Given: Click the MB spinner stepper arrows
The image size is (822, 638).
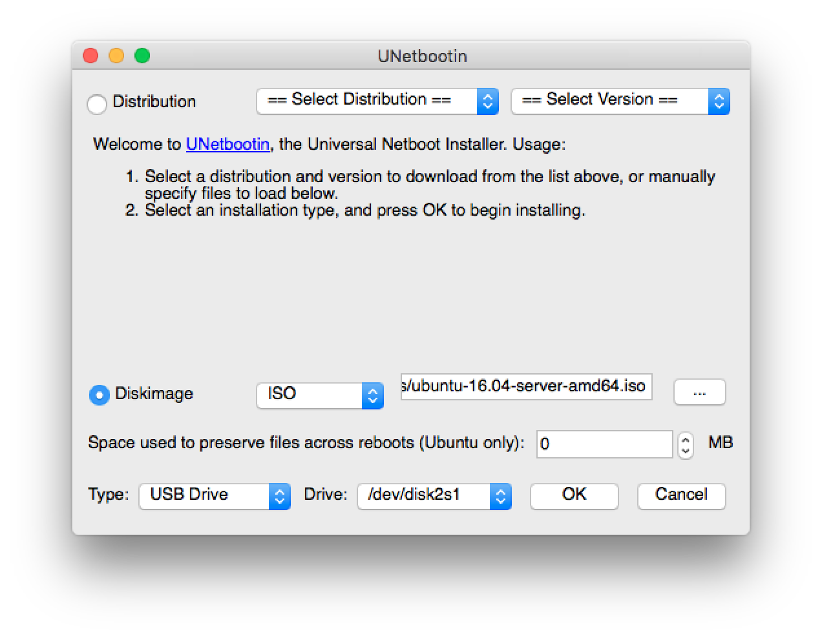Looking at the screenshot, I should (686, 445).
